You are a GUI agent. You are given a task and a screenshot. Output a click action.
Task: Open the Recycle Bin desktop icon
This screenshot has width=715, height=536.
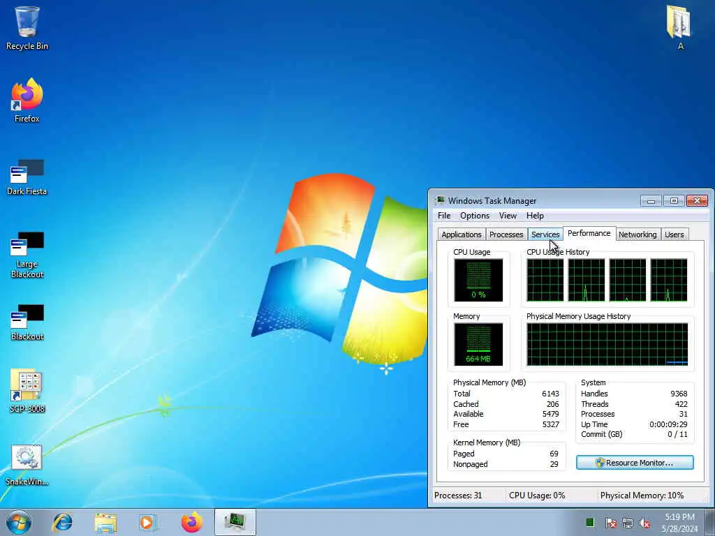pos(27,28)
